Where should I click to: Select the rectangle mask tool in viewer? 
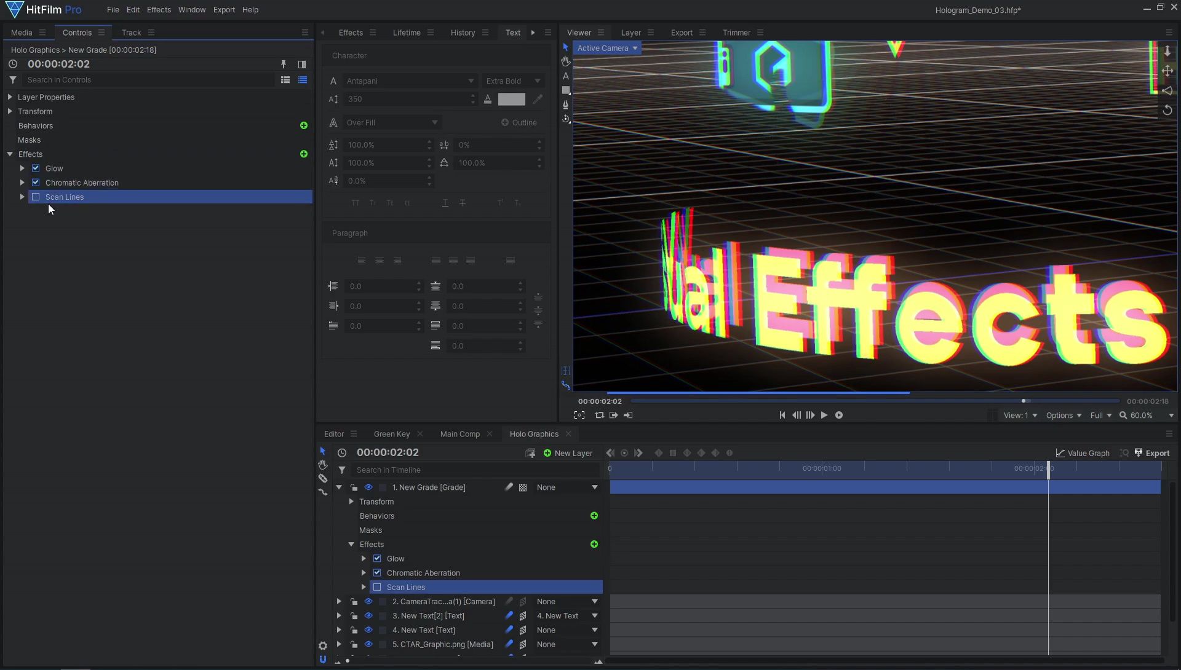[x=566, y=90]
